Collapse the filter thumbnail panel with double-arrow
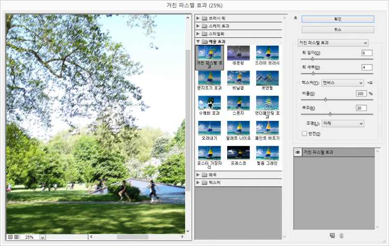This screenshot has height=246, width=389. 295,18
